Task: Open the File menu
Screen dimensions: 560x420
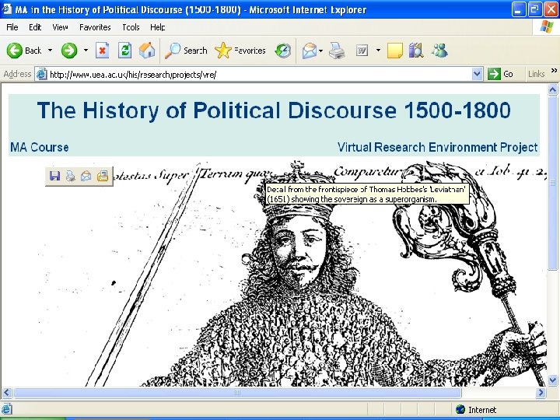Action: click(x=12, y=27)
